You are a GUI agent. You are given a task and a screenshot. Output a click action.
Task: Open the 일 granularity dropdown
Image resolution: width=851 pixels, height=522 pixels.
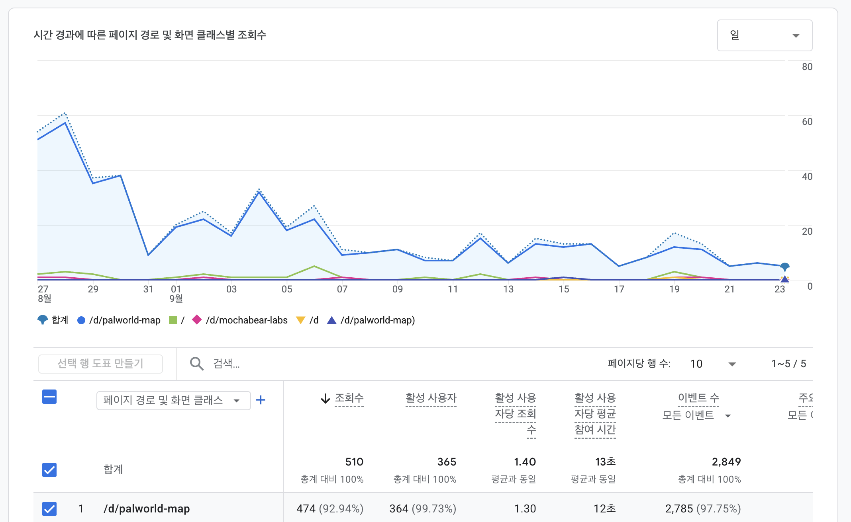[x=765, y=35]
